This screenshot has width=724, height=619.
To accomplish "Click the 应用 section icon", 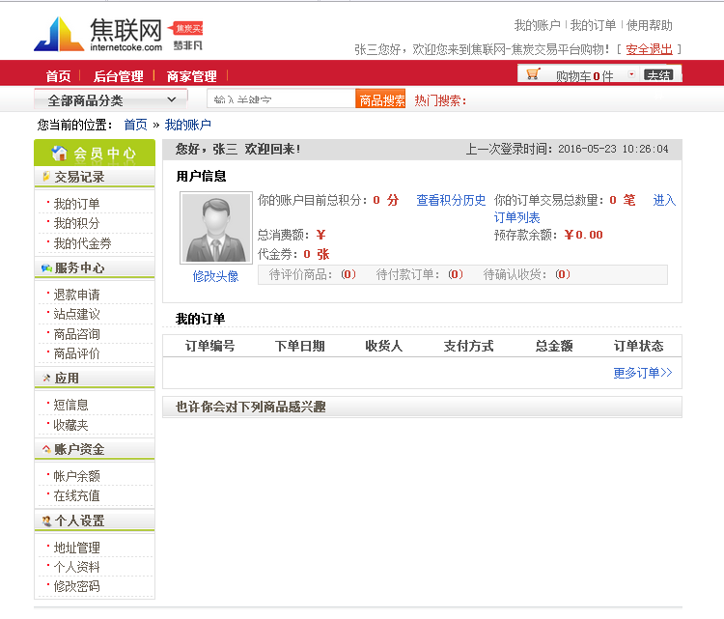I will 45,379.
